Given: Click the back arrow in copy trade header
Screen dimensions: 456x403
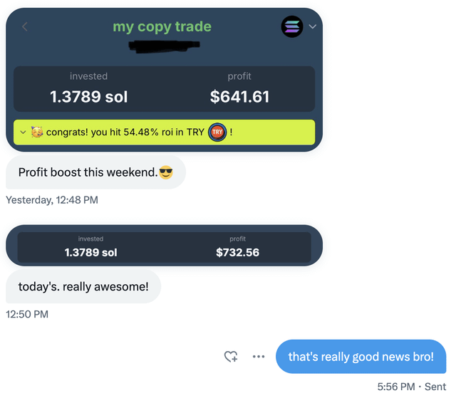Looking at the screenshot, I should point(25,27).
